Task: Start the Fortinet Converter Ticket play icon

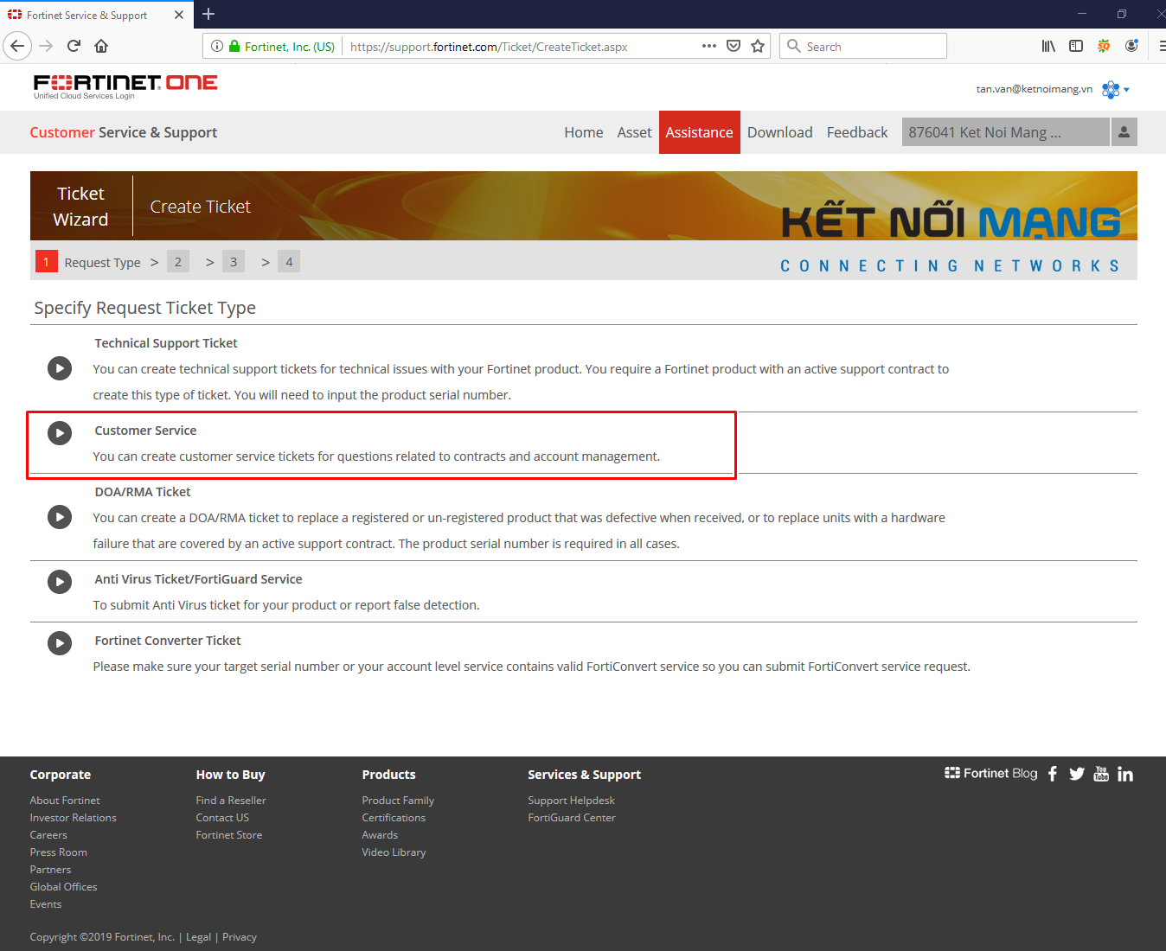Action: 60,642
